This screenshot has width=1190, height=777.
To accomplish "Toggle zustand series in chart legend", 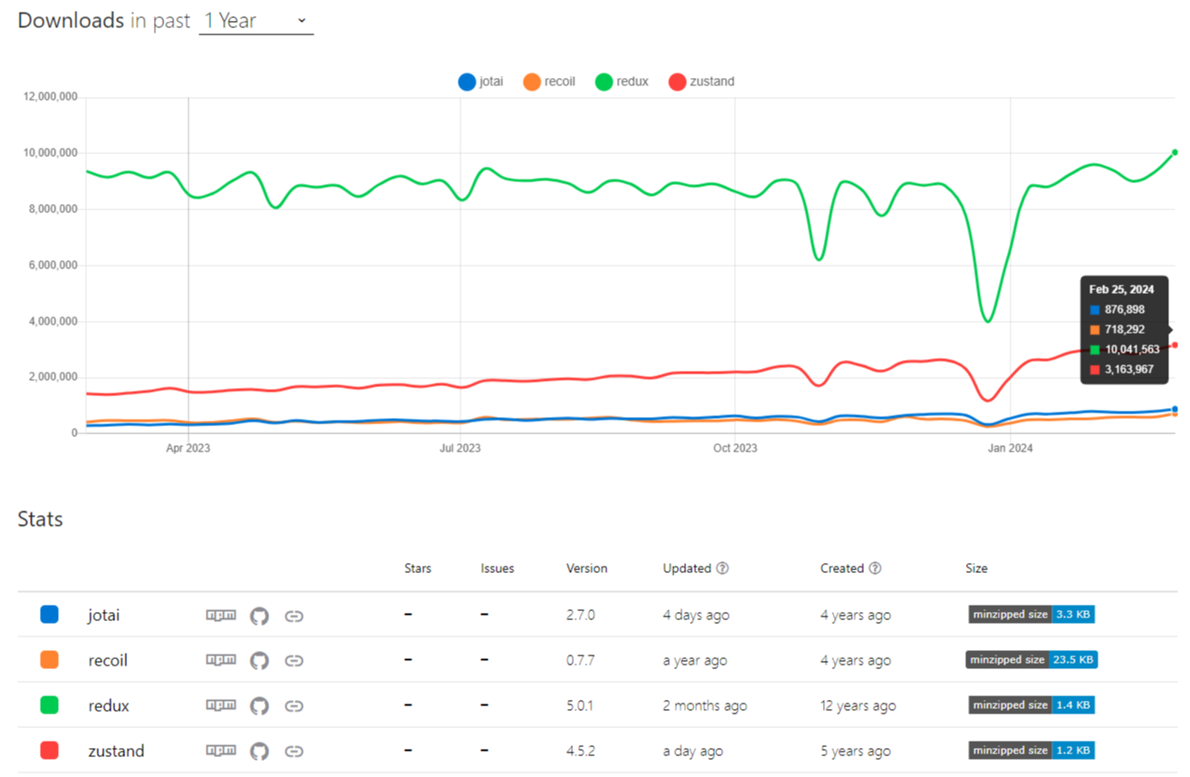I will (x=701, y=82).
